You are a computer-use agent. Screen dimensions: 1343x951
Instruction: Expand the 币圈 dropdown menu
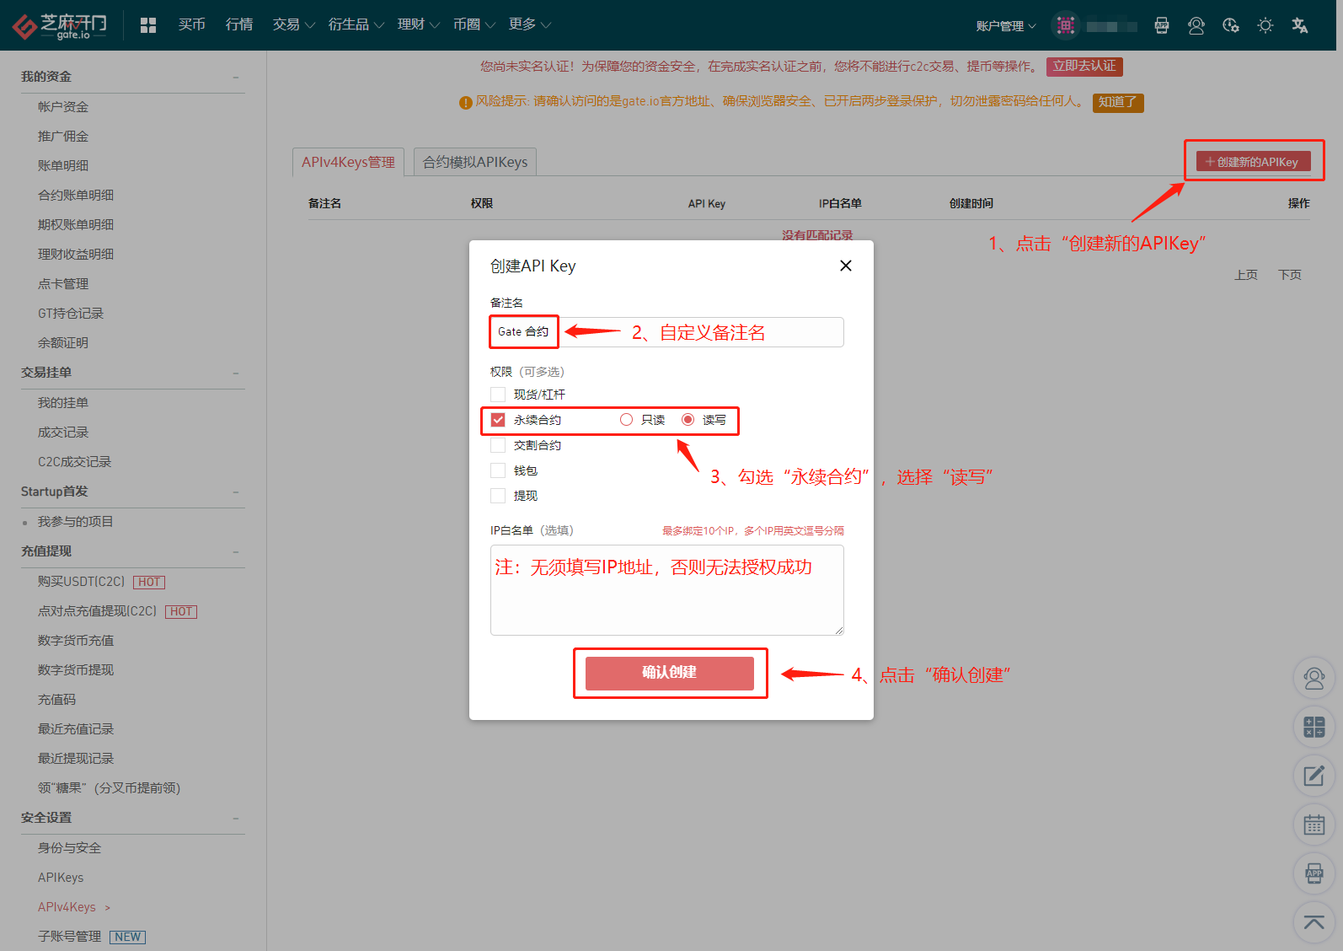474,24
